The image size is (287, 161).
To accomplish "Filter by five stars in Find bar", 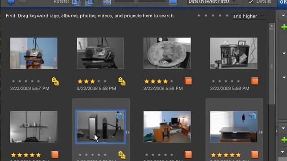I will click(x=227, y=16).
